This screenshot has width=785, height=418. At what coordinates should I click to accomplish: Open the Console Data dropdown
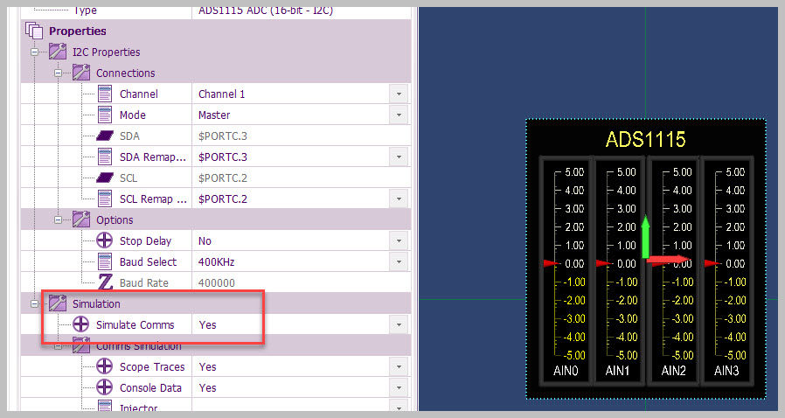399,388
